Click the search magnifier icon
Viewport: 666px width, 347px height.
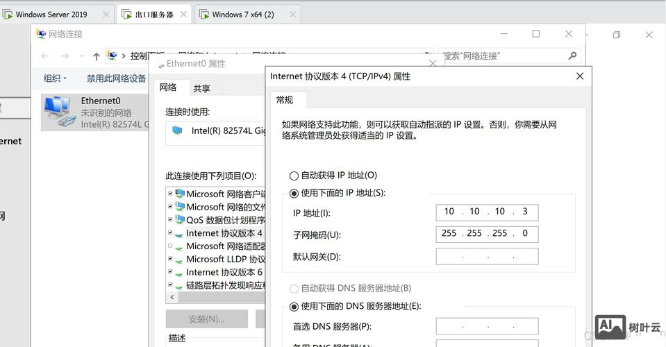coord(572,56)
